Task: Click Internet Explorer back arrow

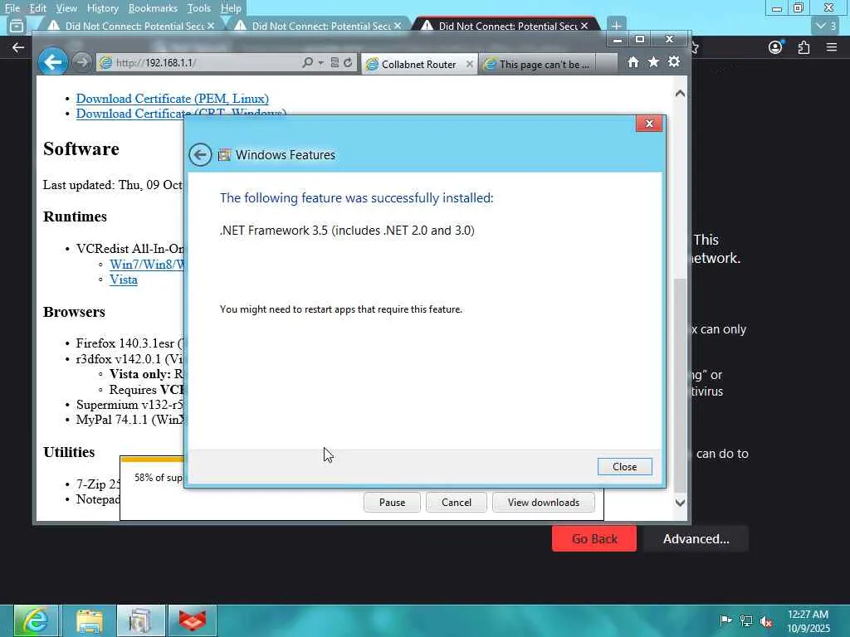Action: click(52, 62)
